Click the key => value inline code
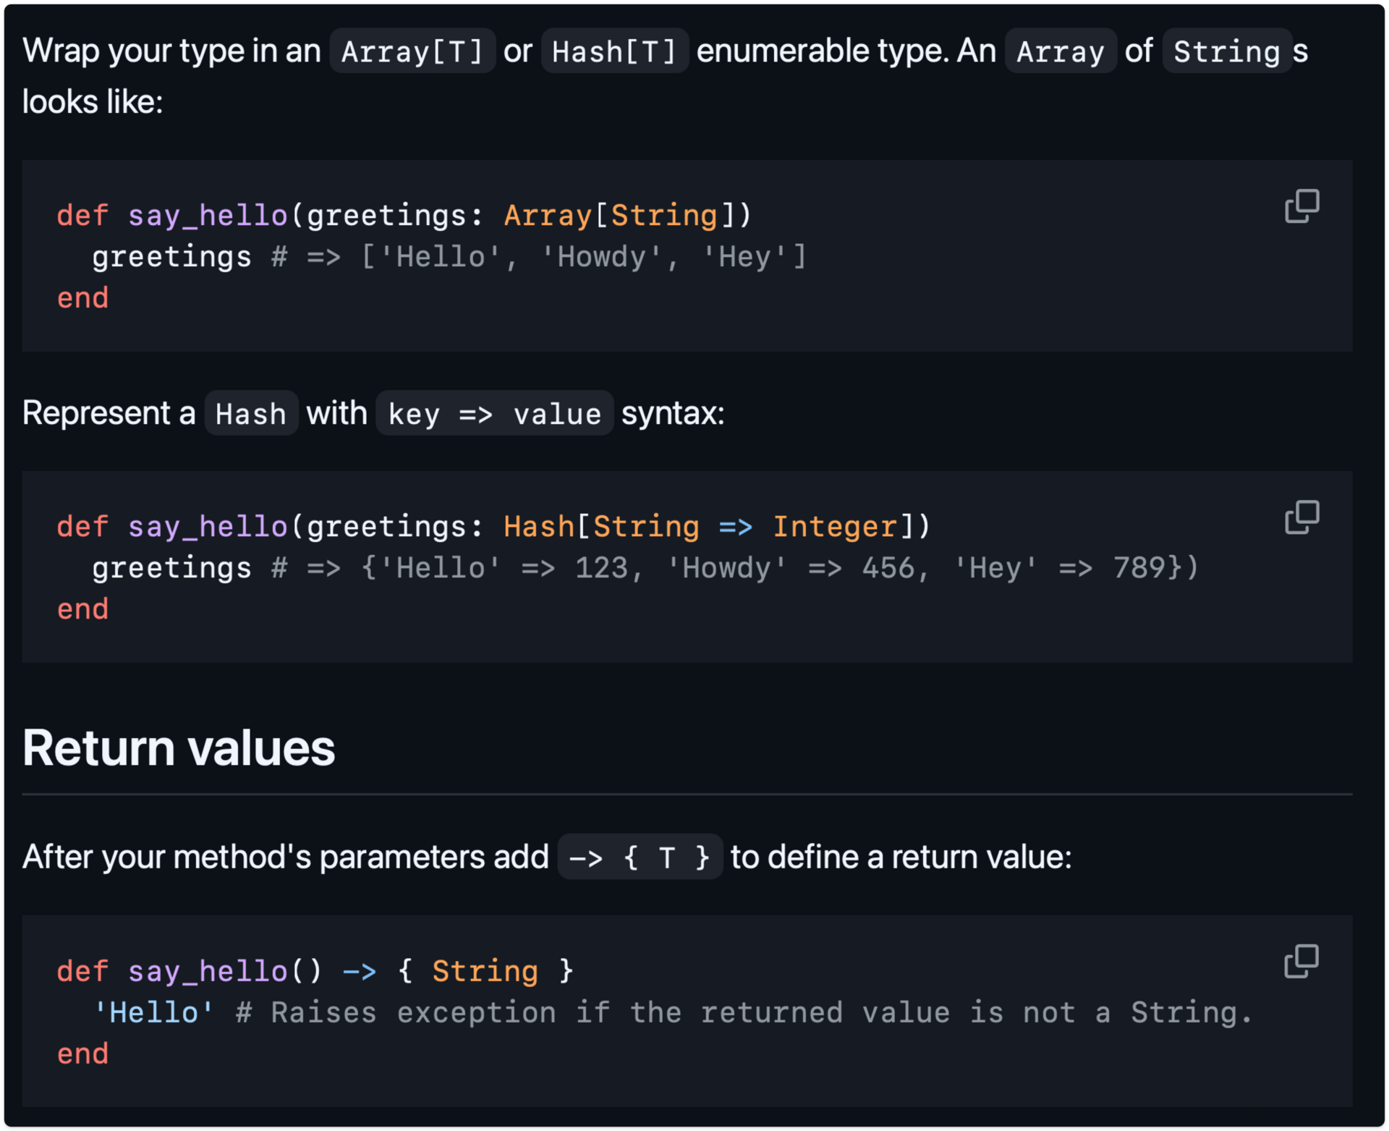 point(494,414)
